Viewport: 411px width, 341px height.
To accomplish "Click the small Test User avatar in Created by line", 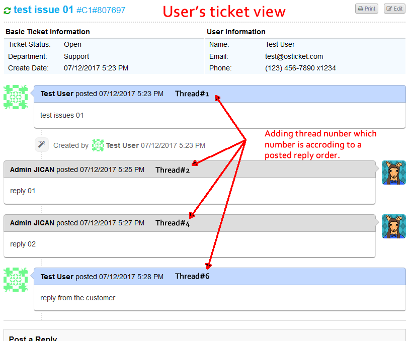I will click(x=98, y=145).
